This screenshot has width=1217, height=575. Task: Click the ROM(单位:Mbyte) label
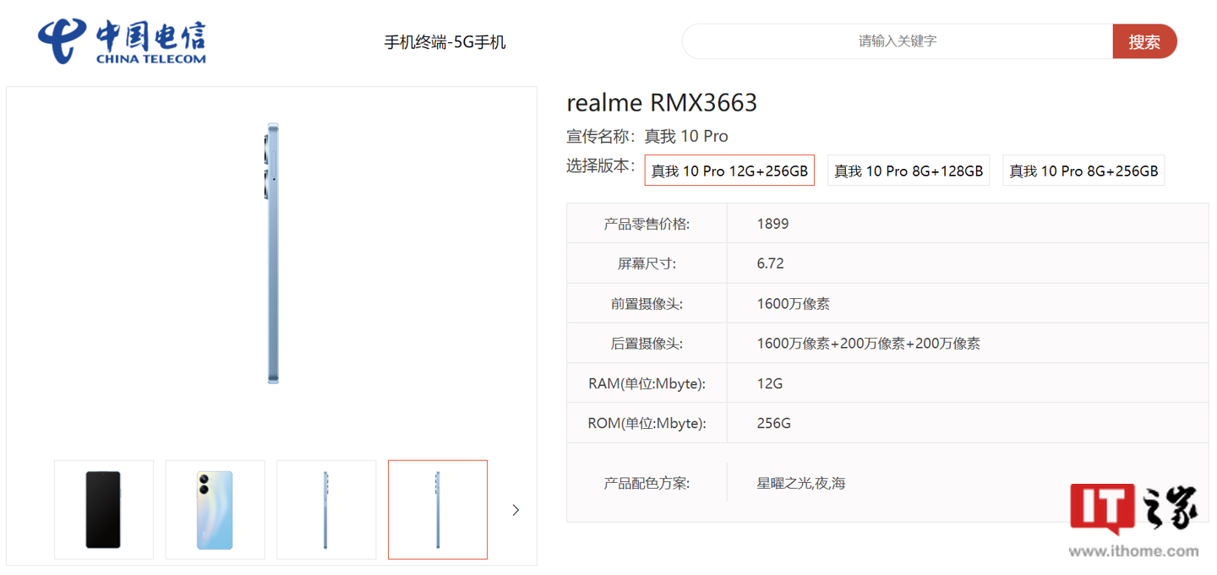647,423
